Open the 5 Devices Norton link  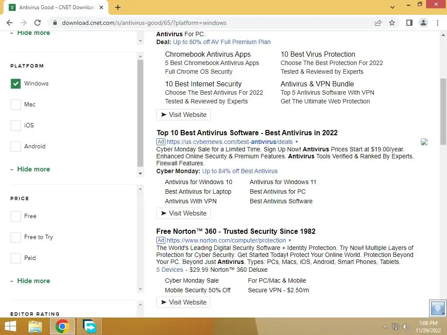pos(170,270)
